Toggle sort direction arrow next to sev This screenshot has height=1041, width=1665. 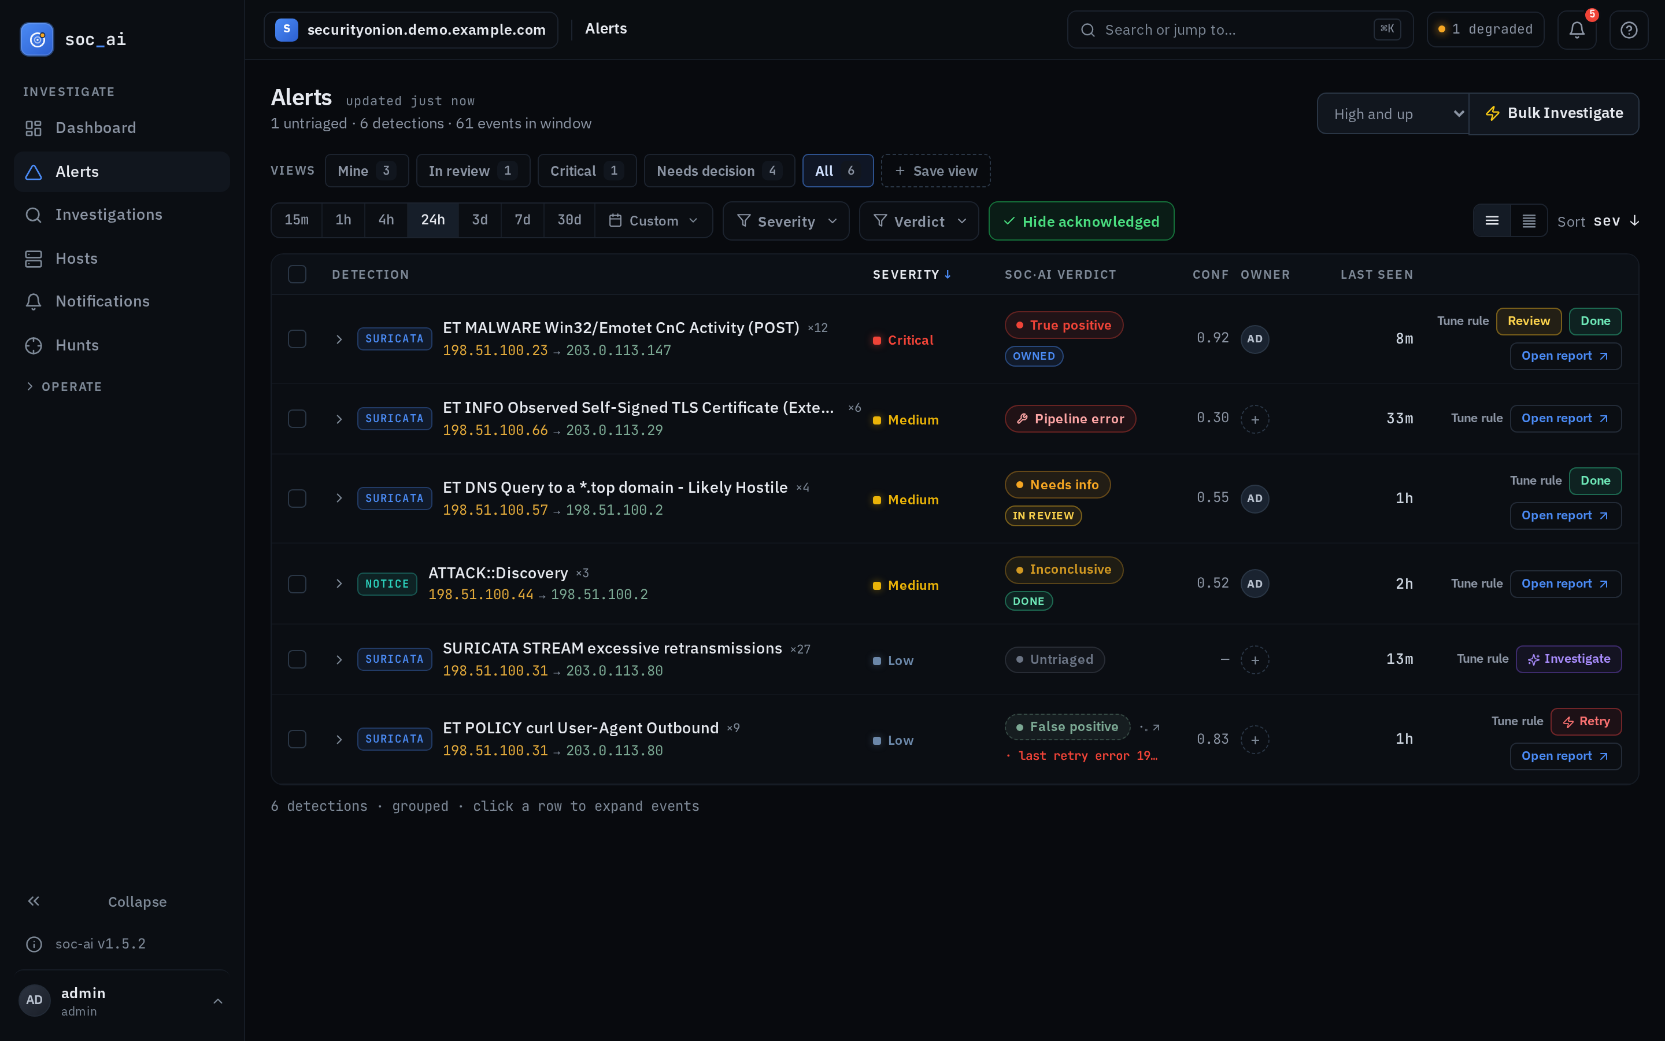(x=1635, y=221)
